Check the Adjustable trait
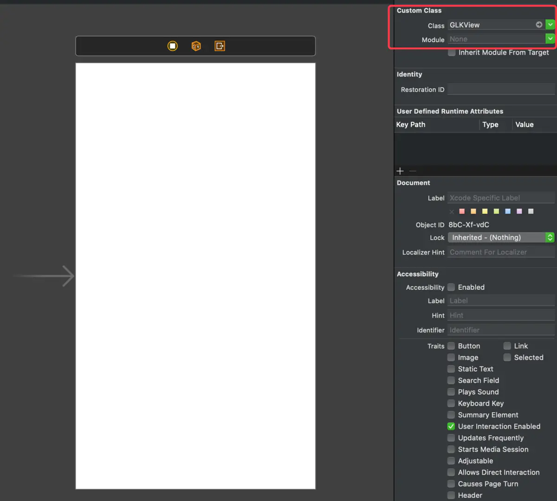The height and width of the screenshot is (501, 557). point(451,461)
